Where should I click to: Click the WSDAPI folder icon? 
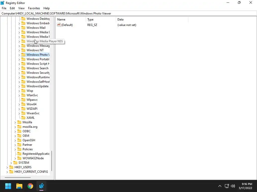point(23,108)
